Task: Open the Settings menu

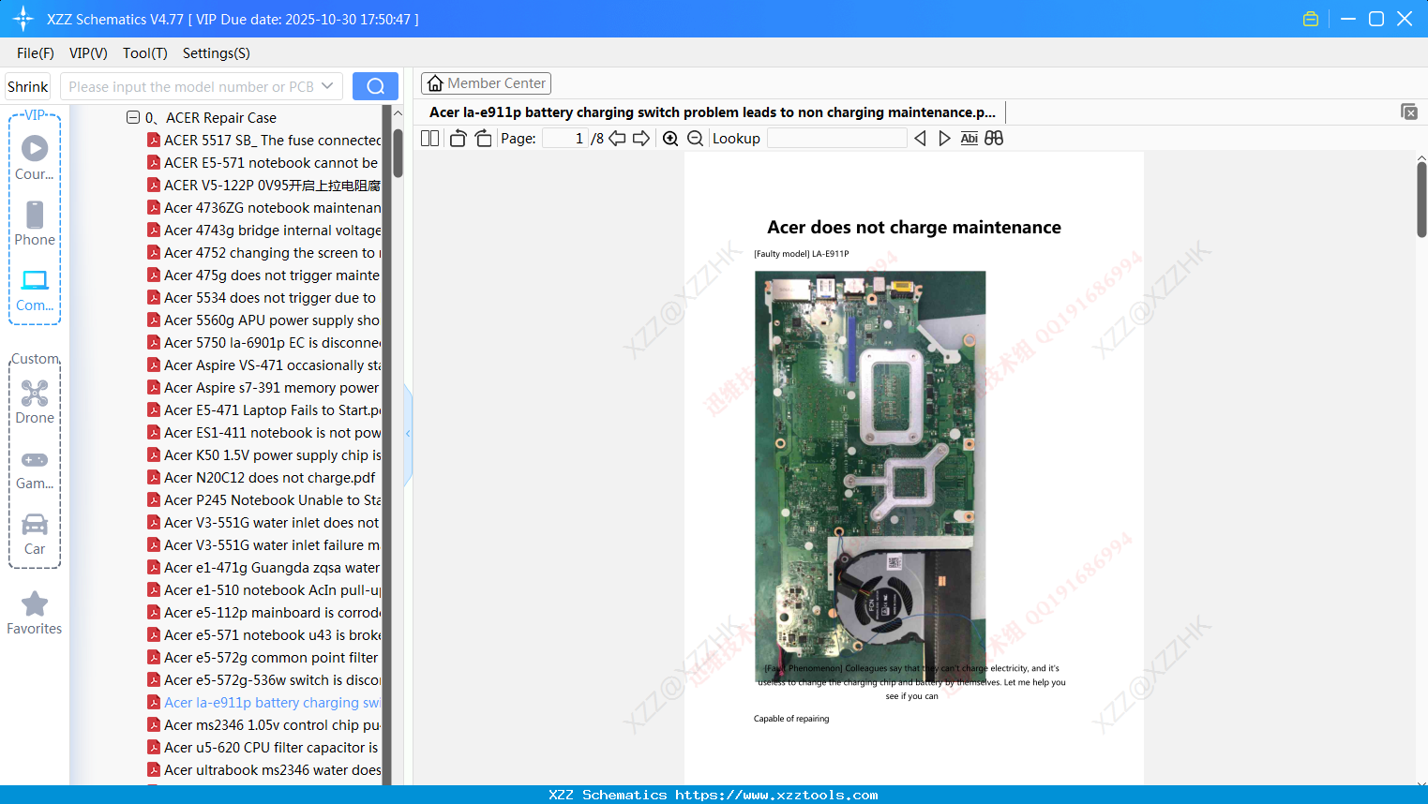Action: click(x=217, y=53)
